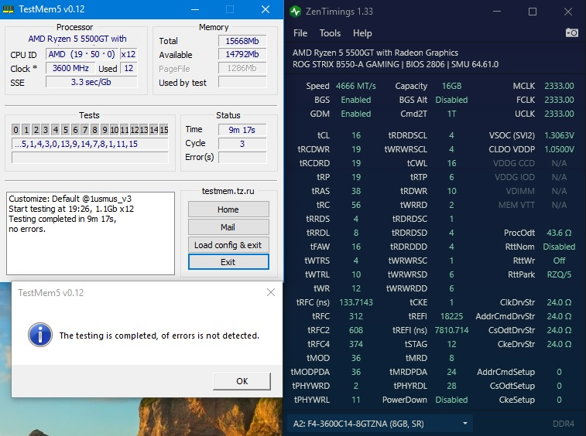This screenshot has height=436, width=586.
Task: Open the Help menu in ZenTimings
Action: click(x=362, y=33)
